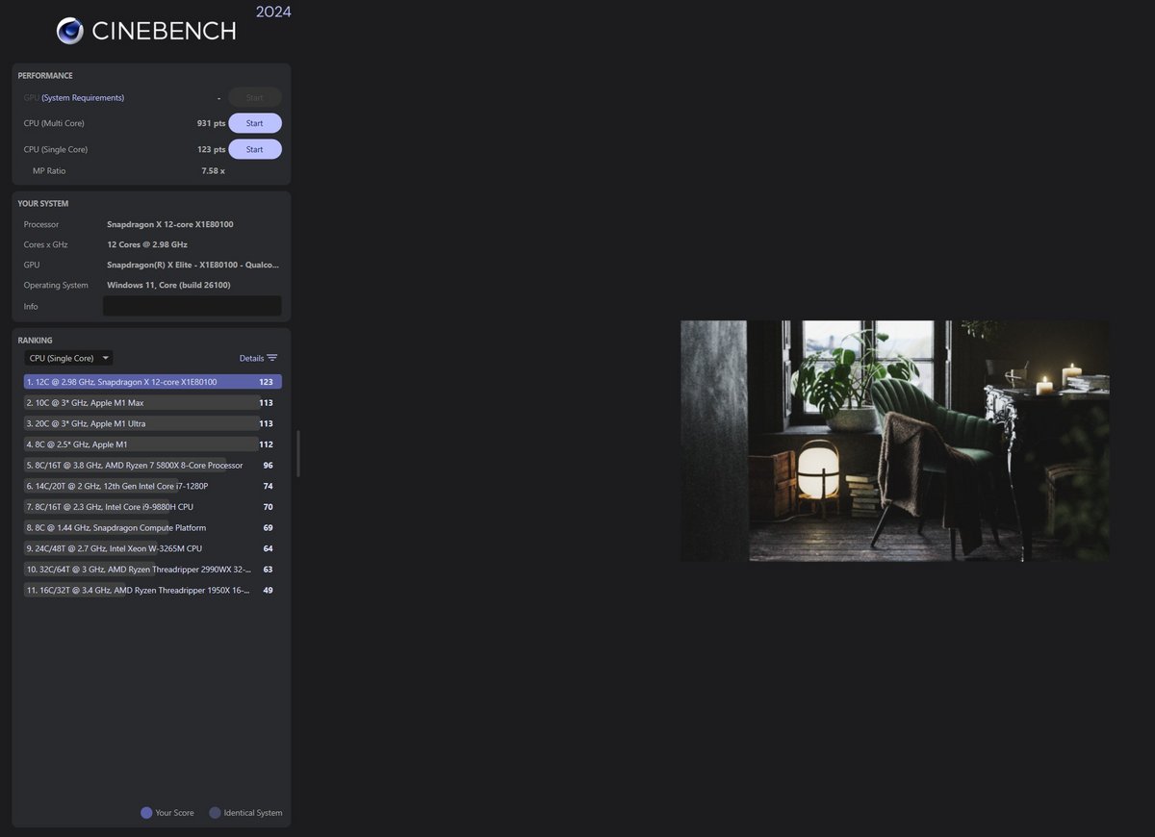This screenshot has height=837, width=1155.
Task: Click the 123 pts single core score
Action: point(211,149)
